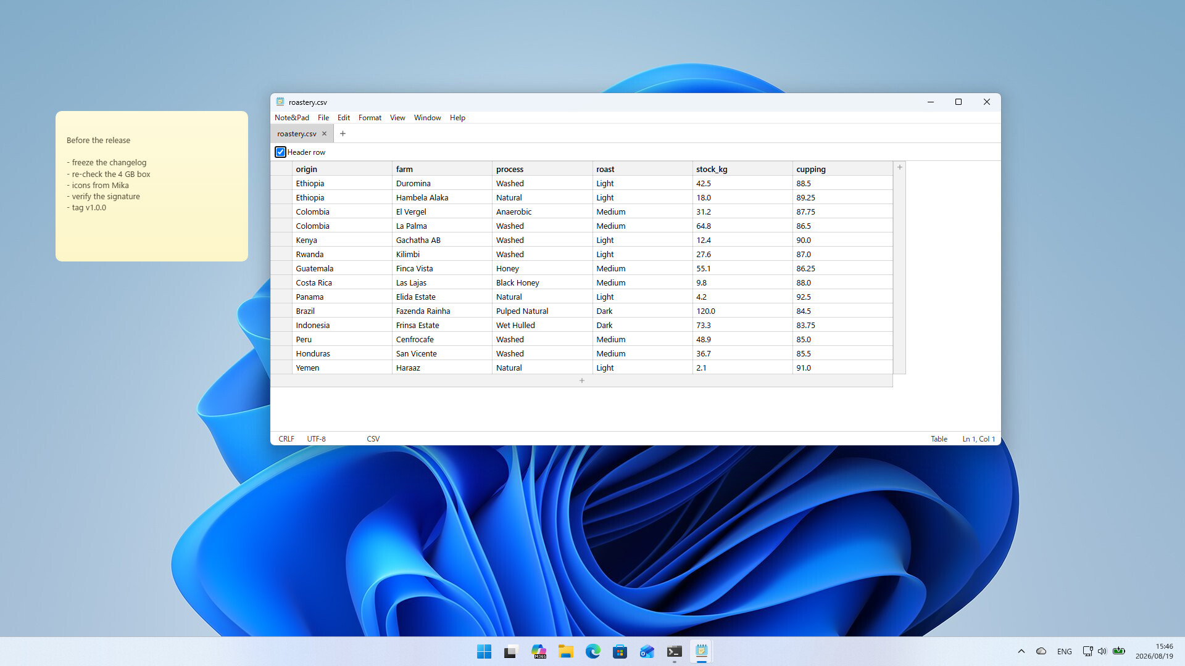Open the Window menu
The width and height of the screenshot is (1185, 666).
427,118
